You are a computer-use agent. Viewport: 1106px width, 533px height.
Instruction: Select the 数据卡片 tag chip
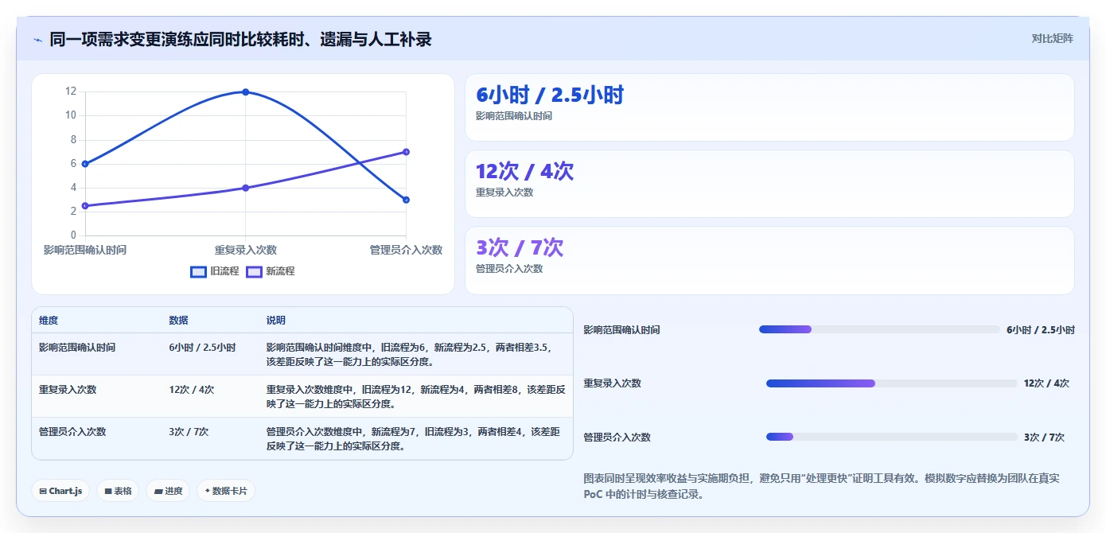point(226,491)
